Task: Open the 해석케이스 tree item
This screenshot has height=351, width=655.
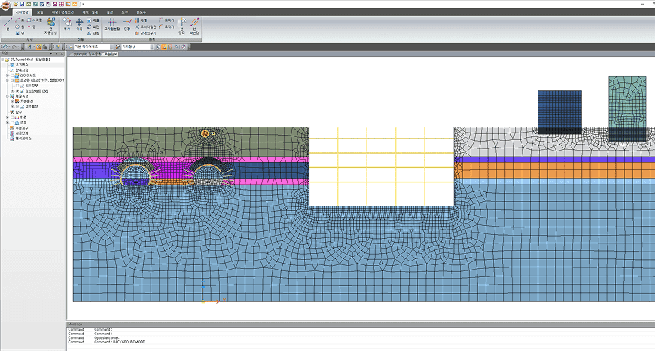Action: pyautogui.click(x=20, y=139)
